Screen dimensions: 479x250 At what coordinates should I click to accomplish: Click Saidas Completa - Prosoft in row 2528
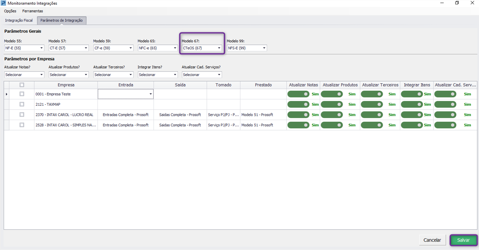pos(180,125)
